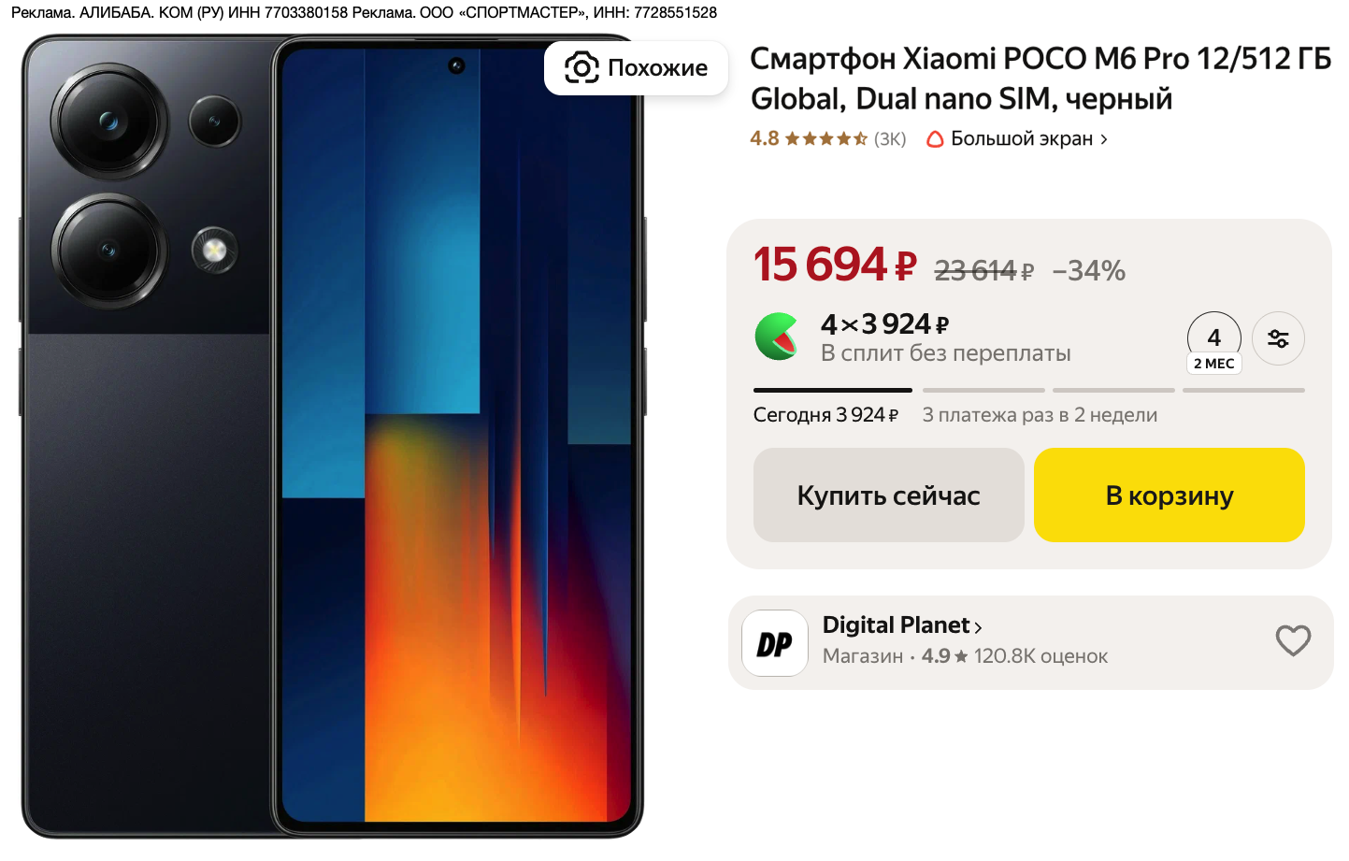Image resolution: width=1349 pixels, height=861 pixels.
Task: Select the 4 payments 2 МЕС option
Action: pyautogui.click(x=1213, y=343)
